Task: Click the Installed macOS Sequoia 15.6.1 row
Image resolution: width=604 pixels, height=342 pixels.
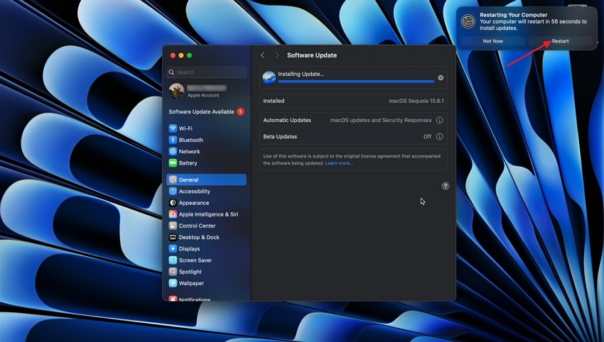Action: (353, 101)
